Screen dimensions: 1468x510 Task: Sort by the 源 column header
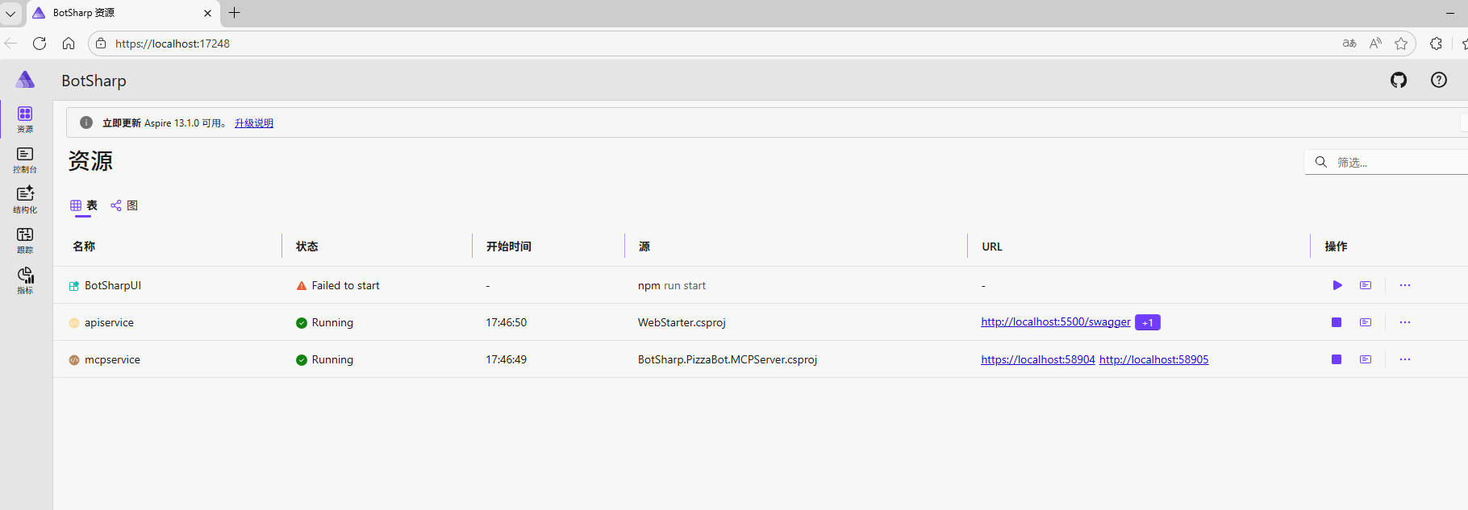pos(644,247)
